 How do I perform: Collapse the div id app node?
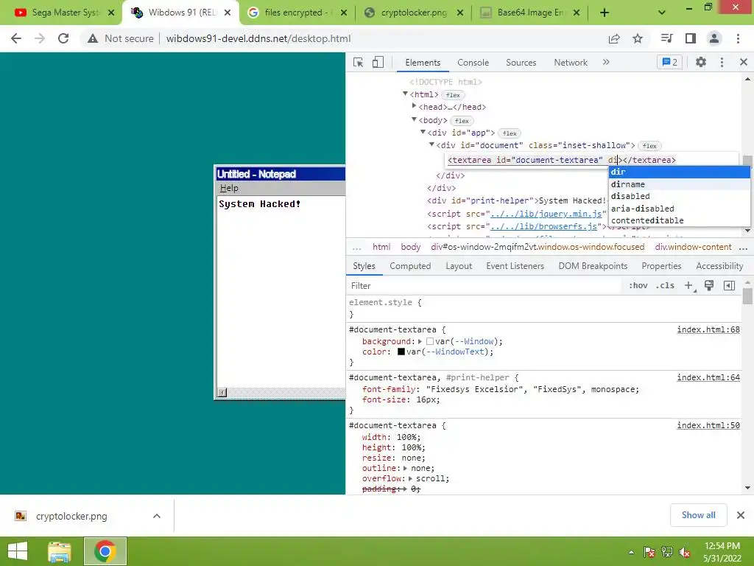(423, 132)
